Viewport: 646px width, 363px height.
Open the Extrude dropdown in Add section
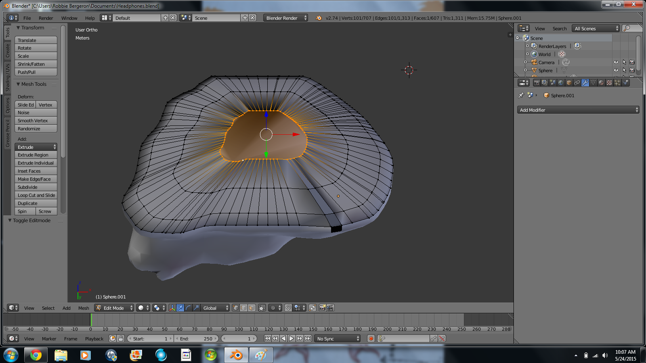36,147
